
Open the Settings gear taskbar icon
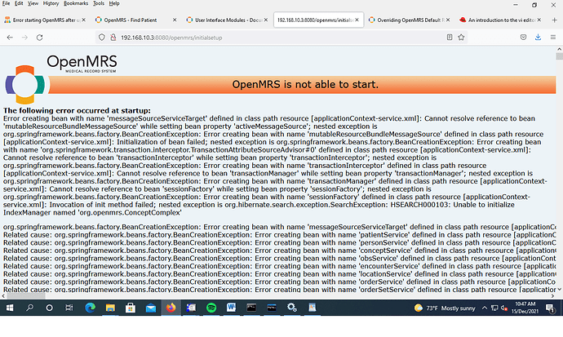tap(291, 308)
